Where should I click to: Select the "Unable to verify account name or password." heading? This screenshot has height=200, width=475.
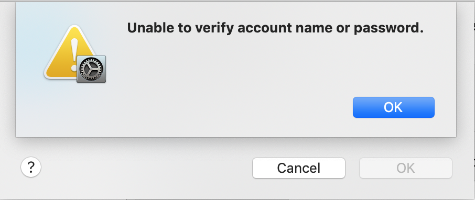click(x=275, y=28)
